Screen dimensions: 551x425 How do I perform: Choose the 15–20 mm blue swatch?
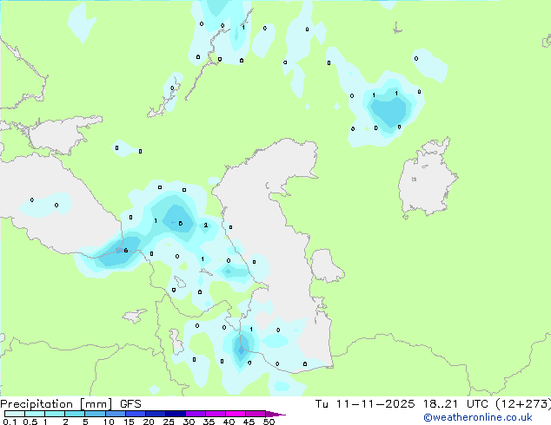point(136,414)
